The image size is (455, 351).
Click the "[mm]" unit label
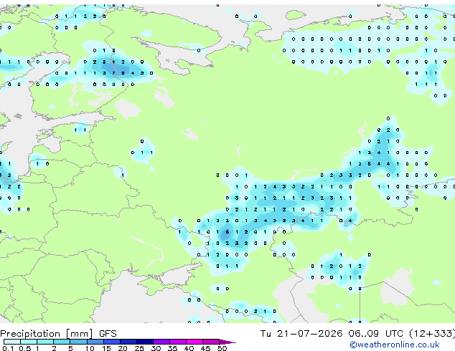coord(79,334)
